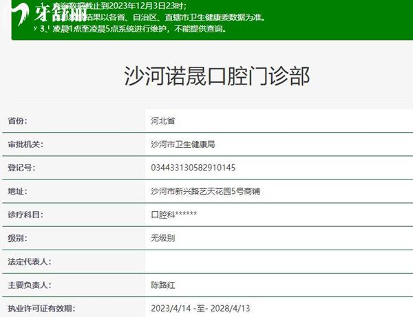Select the value 河北省
The image size is (413, 317).
162,121
